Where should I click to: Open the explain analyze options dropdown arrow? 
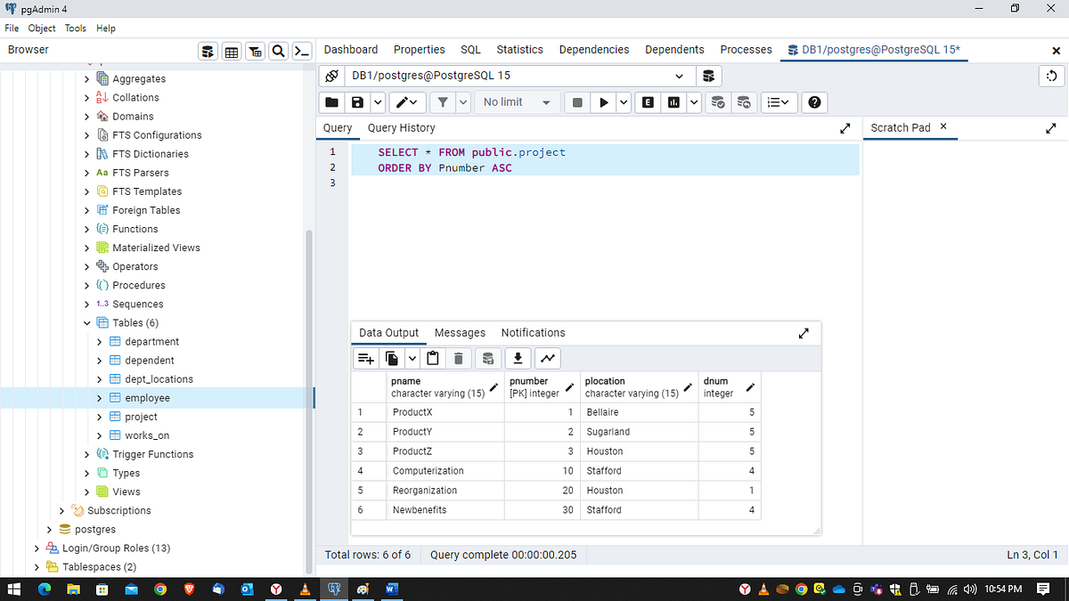click(694, 102)
